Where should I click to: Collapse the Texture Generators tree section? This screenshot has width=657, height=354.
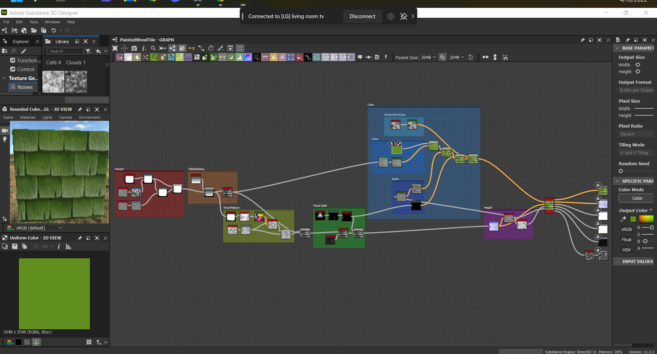[x=4, y=78]
